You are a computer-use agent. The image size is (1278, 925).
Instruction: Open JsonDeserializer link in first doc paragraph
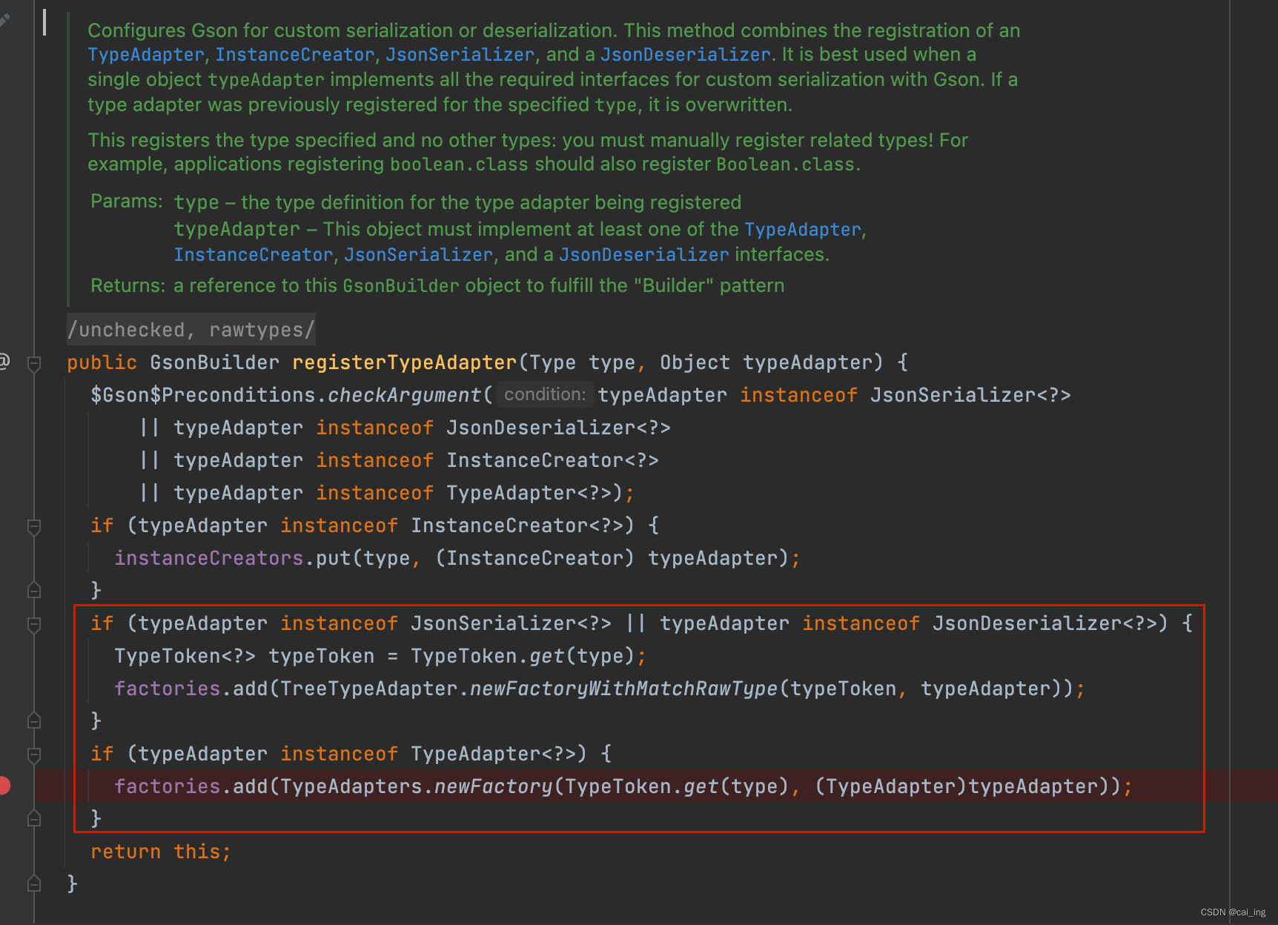686,55
